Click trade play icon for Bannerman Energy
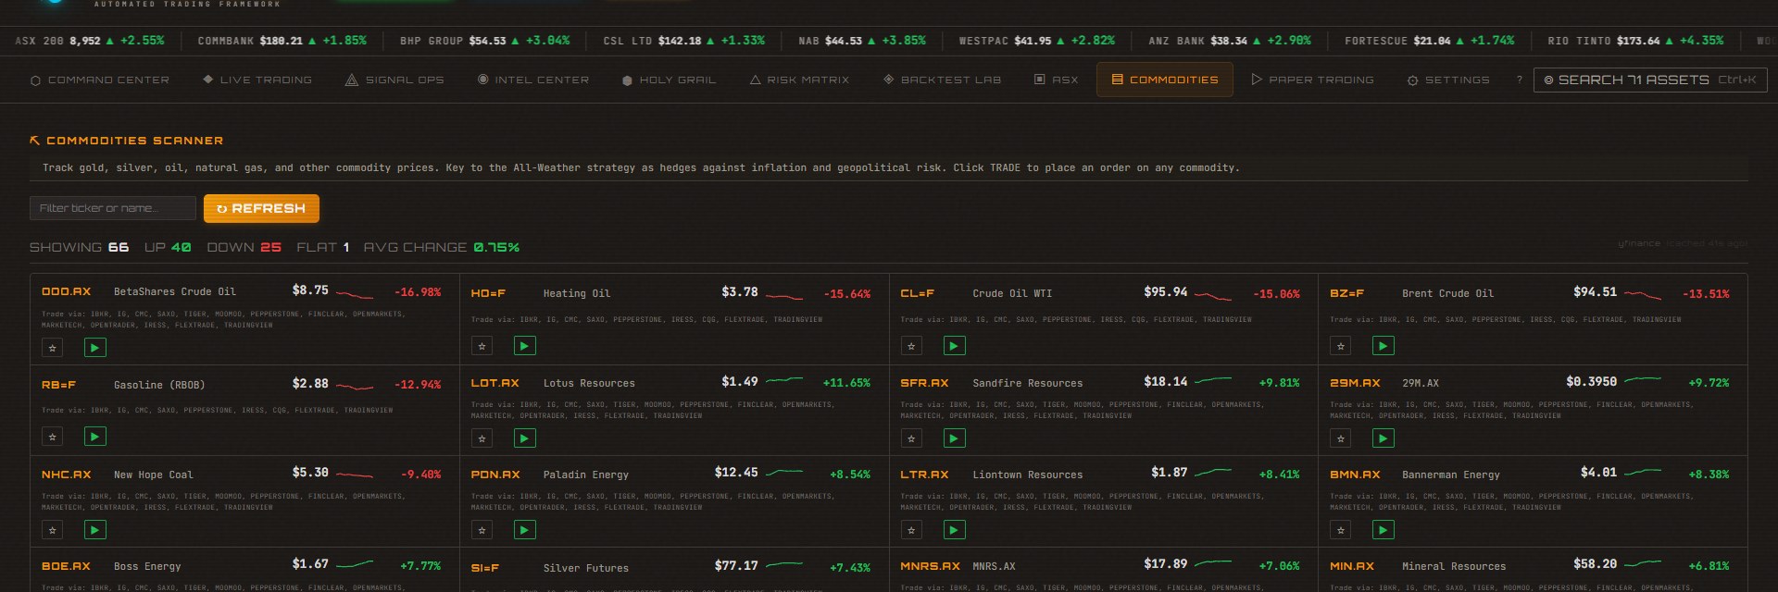Viewport: 1778px width, 592px height. (x=1384, y=530)
